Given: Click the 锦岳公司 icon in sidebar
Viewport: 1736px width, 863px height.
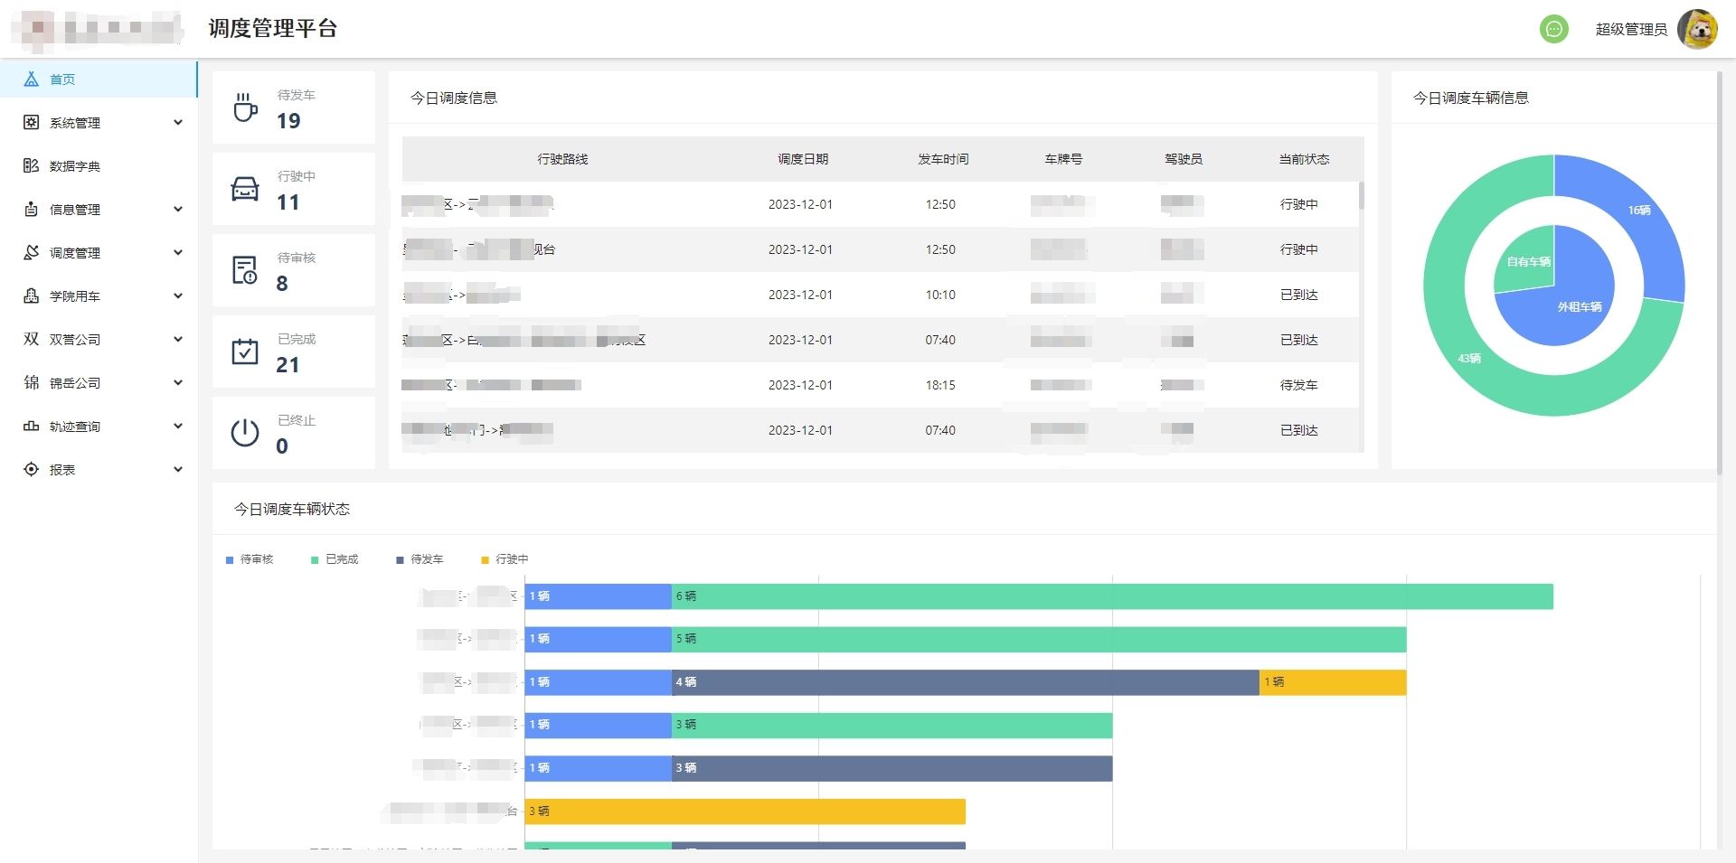Looking at the screenshot, I should 31,383.
